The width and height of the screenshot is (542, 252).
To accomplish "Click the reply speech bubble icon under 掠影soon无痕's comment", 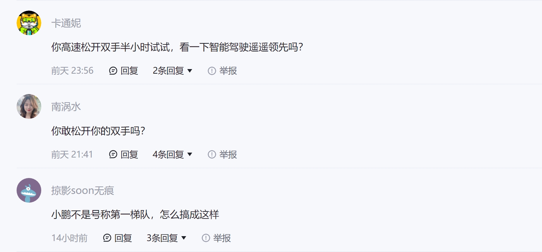I will tap(107, 238).
